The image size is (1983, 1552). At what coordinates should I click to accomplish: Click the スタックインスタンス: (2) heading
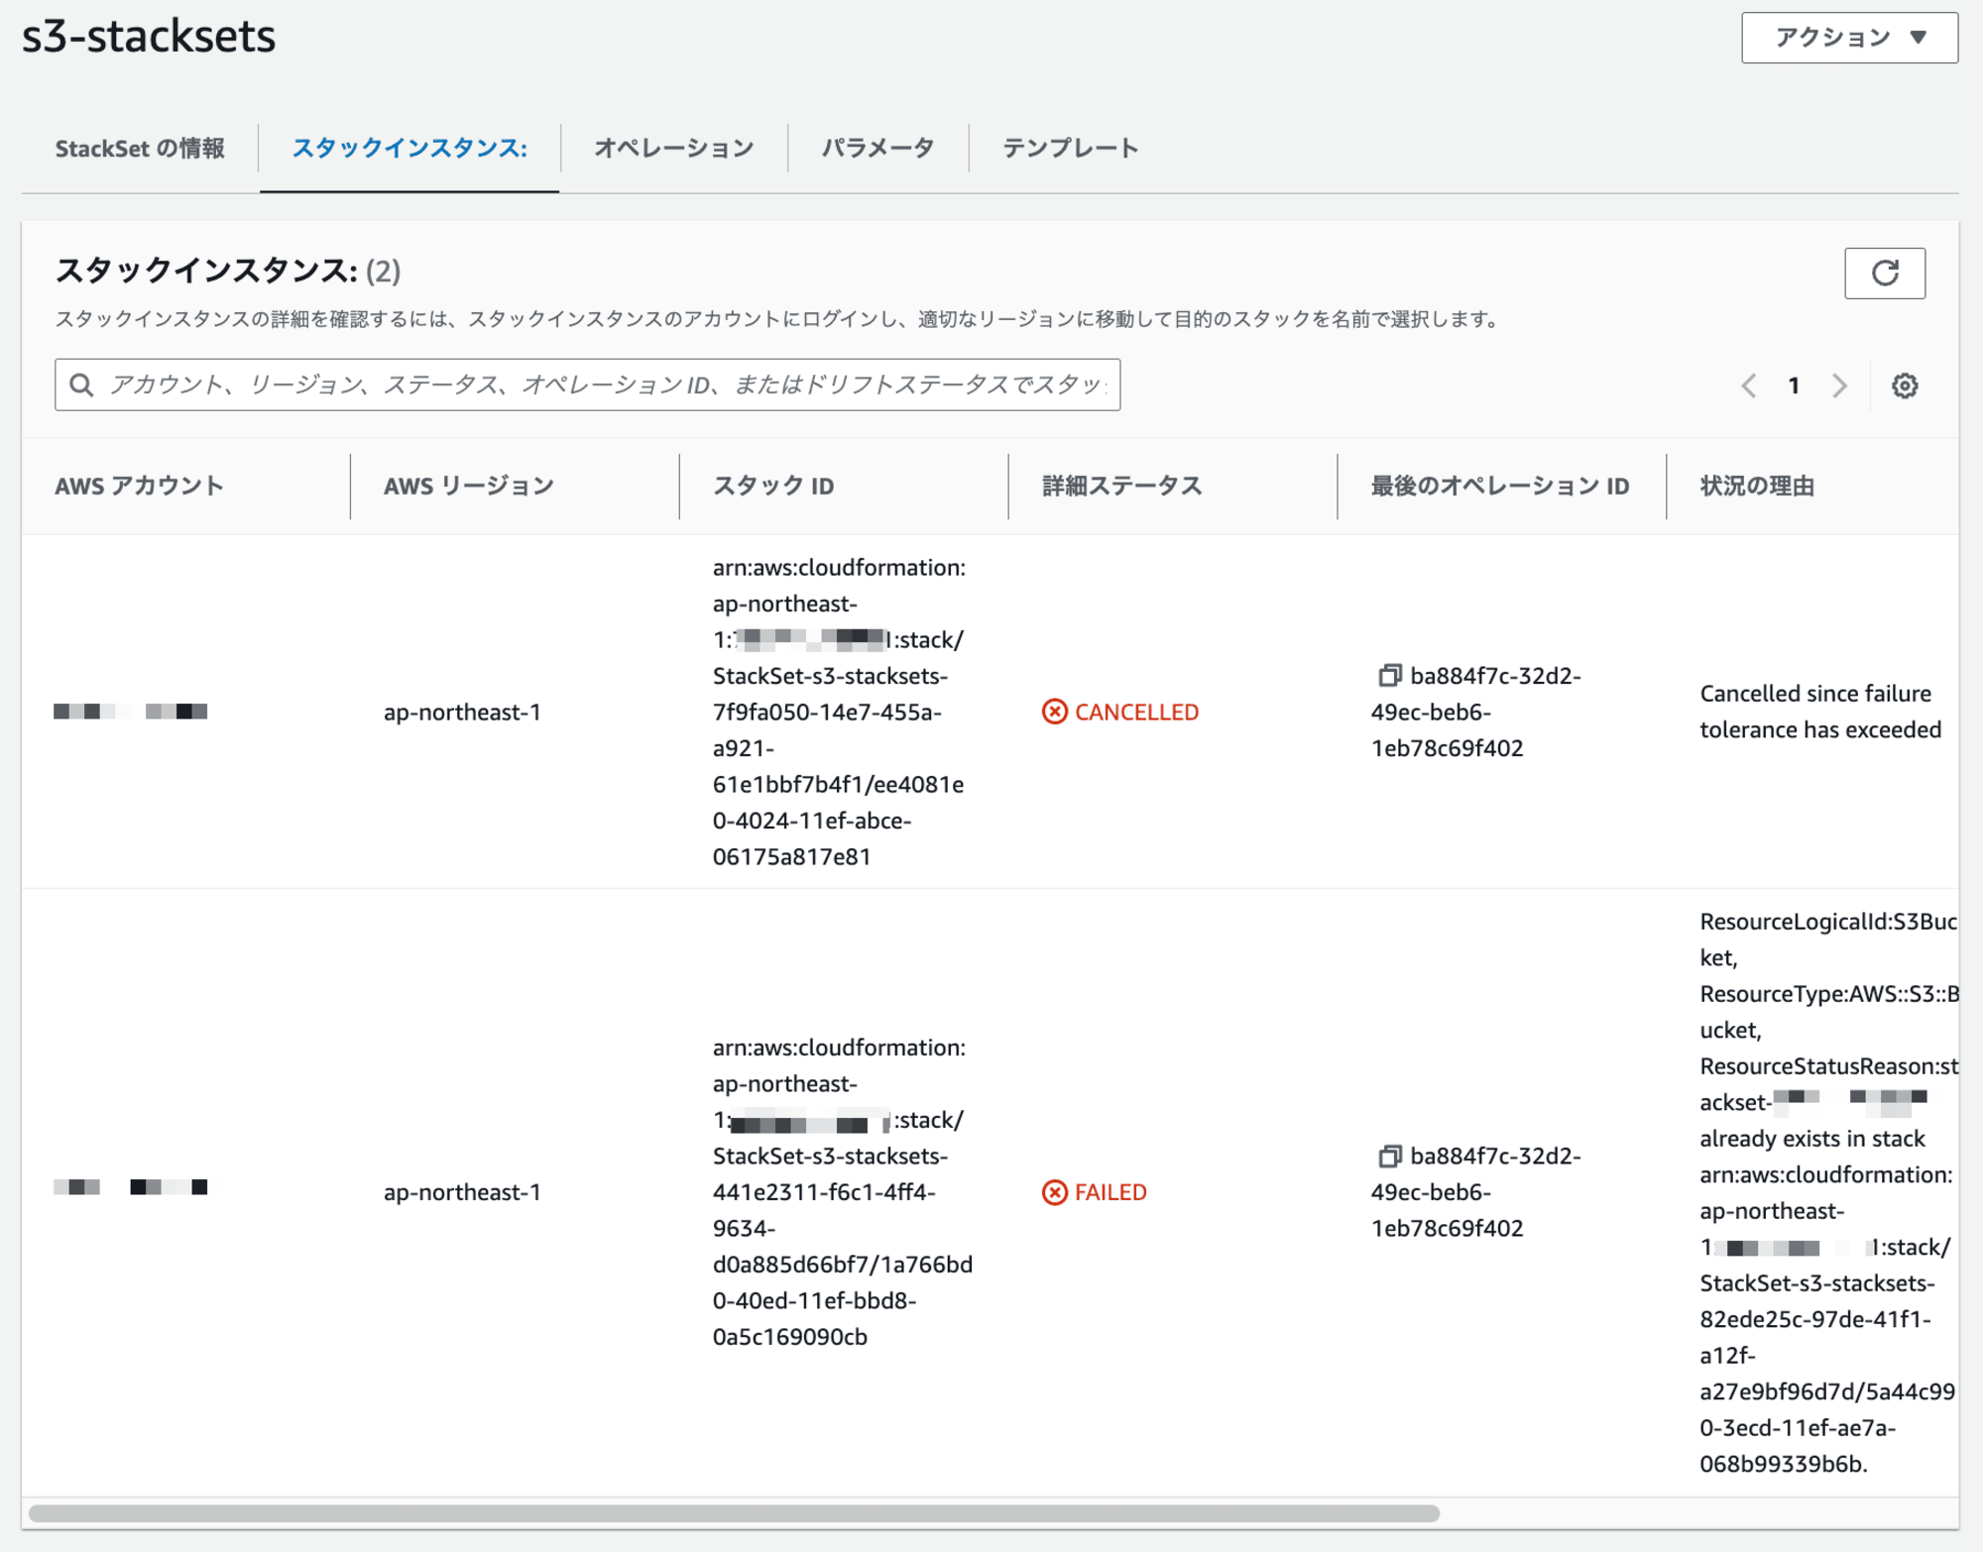click(228, 271)
